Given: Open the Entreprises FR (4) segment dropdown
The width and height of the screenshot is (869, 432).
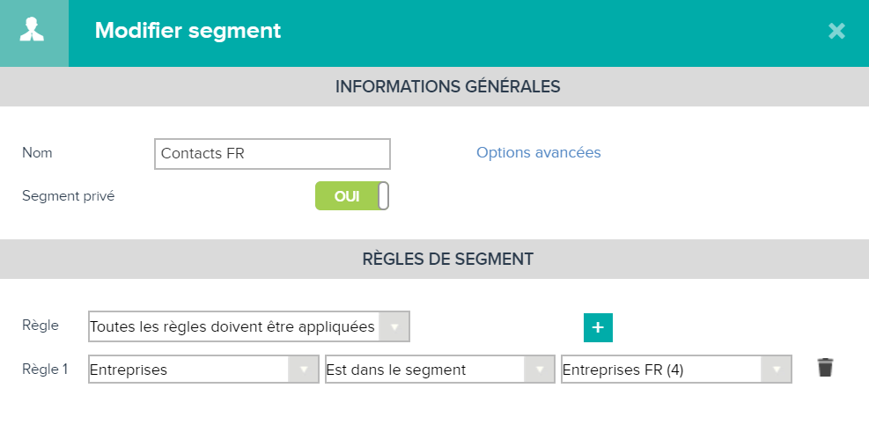Looking at the screenshot, I should tap(676, 370).
